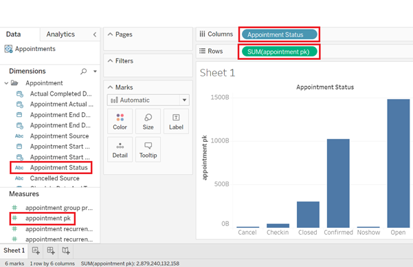Select the Confirmed bar in the chart
The height and width of the screenshot is (267, 413).
pos(338,183)
